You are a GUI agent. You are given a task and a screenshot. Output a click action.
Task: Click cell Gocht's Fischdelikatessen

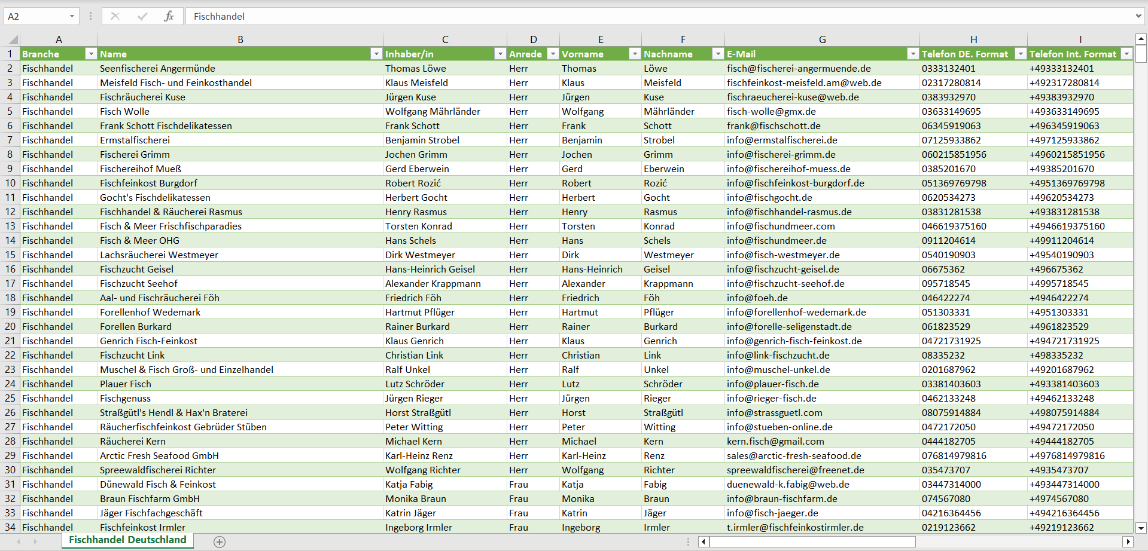click(240, 197)
